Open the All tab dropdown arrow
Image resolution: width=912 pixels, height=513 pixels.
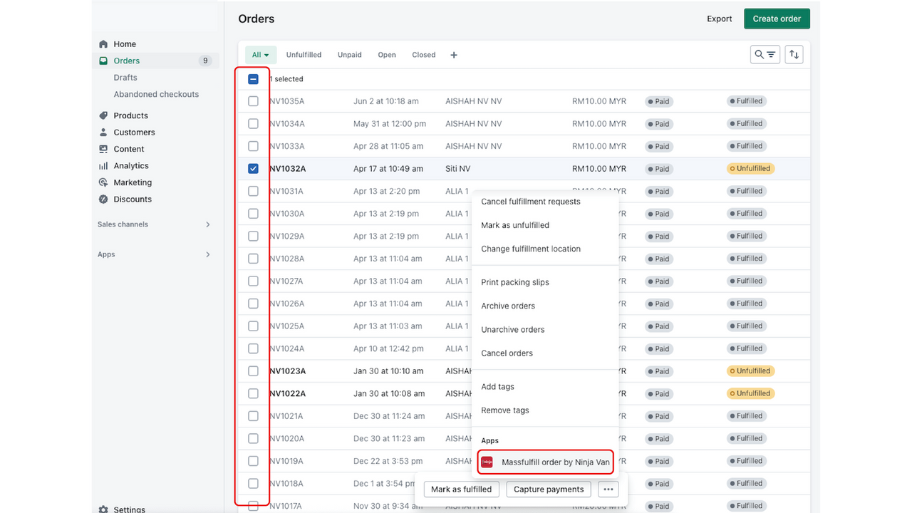pyautogui.click(x=266, y=54)
